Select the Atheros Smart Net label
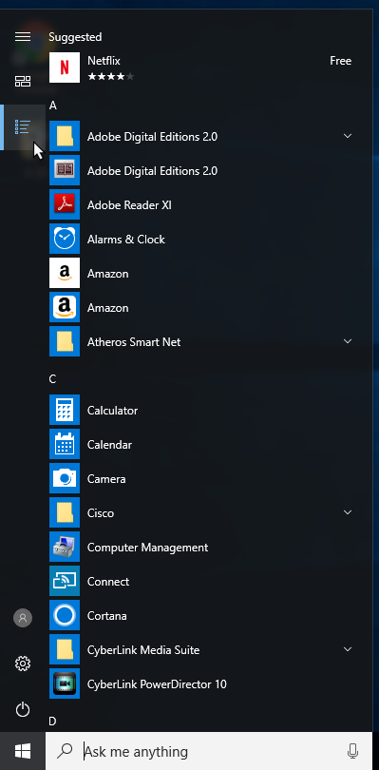The width and height of the screenshot is (379, 770). pyautogui.click(x=134, y=342)
